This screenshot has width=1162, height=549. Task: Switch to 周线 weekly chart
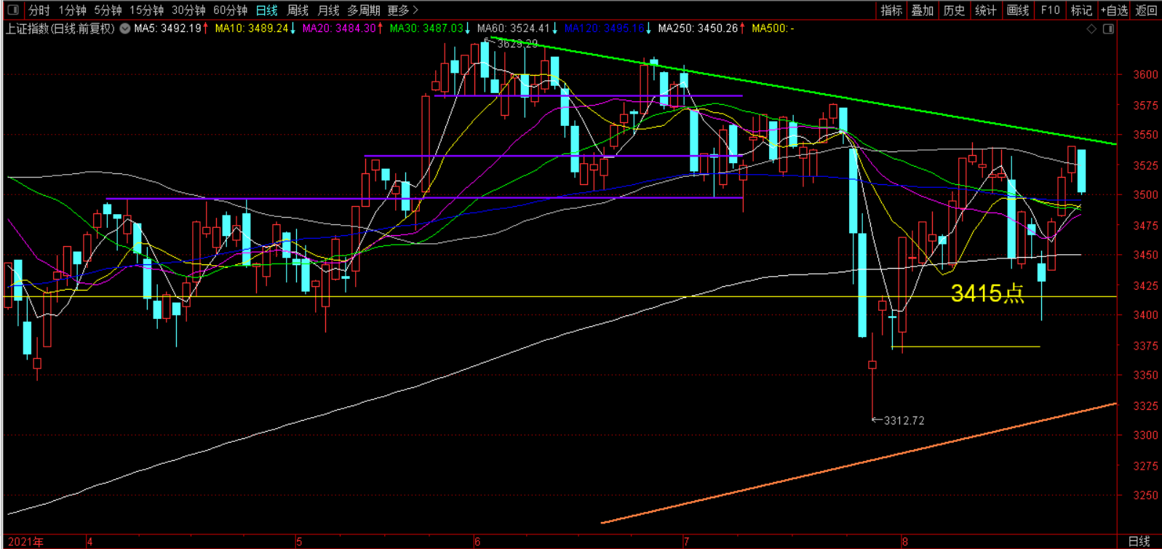298,10
